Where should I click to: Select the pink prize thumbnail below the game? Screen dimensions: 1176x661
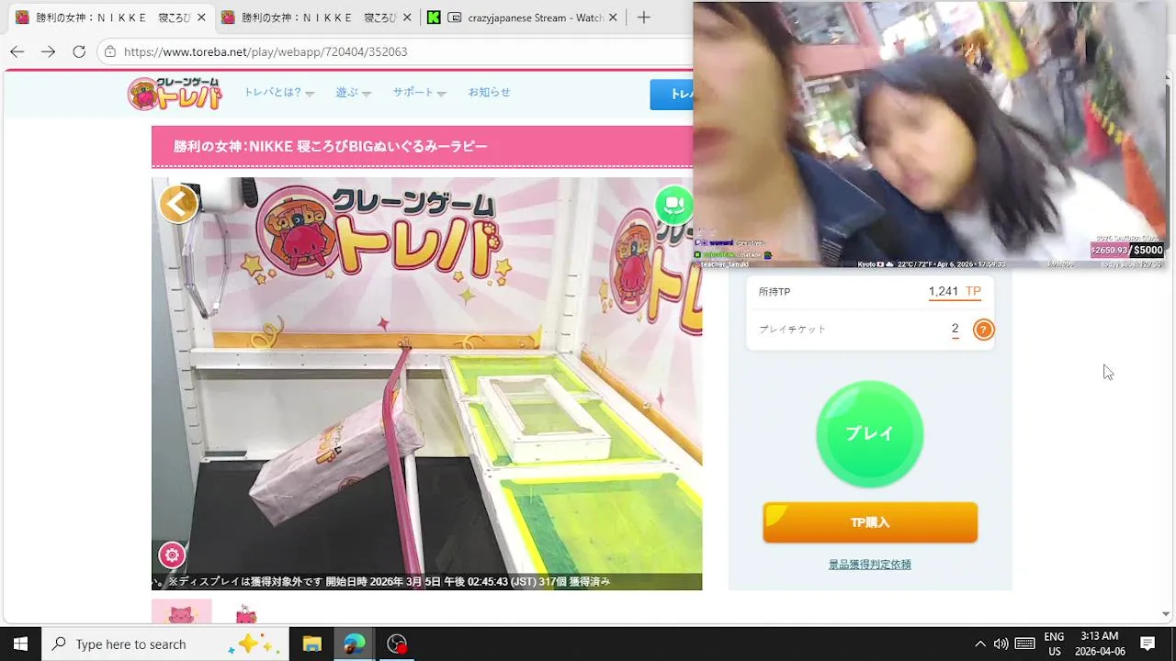(x=181, y=611)
